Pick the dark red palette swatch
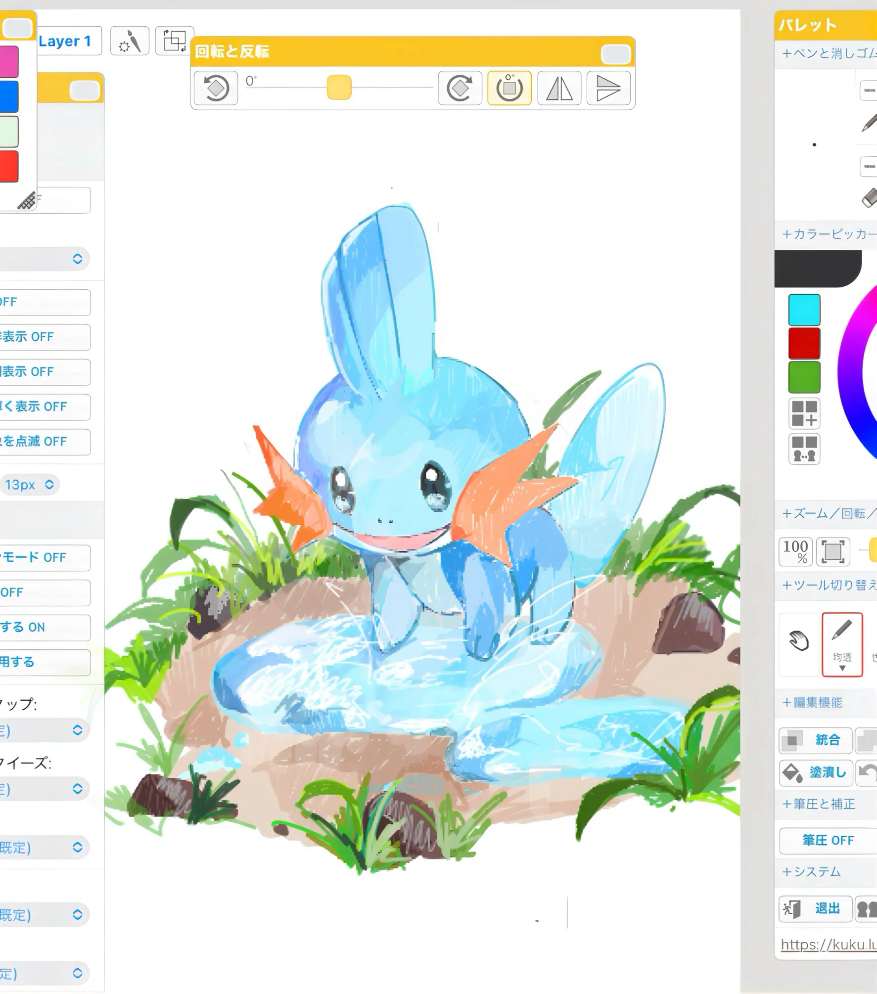 point(804,343)
